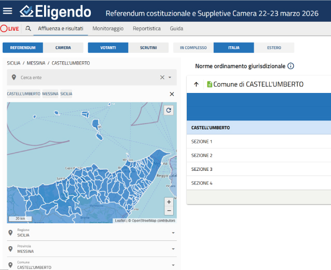The height and width of the screenshot is (270, 331).
Task: Click the search magnifier icon
Action: [x=28, y=29]
